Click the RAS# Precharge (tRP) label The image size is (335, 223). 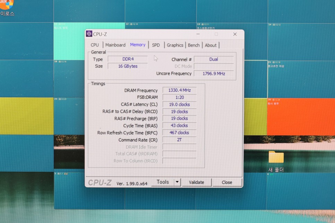click(136, 118)
